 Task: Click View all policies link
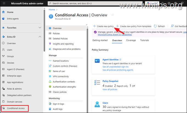pos(110,89)
